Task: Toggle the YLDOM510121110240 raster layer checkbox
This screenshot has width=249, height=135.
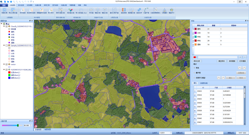Action: 7,69
